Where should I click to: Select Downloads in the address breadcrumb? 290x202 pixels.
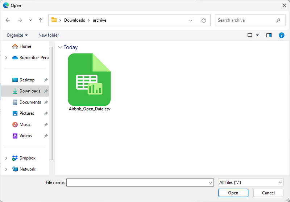[75, 20]
